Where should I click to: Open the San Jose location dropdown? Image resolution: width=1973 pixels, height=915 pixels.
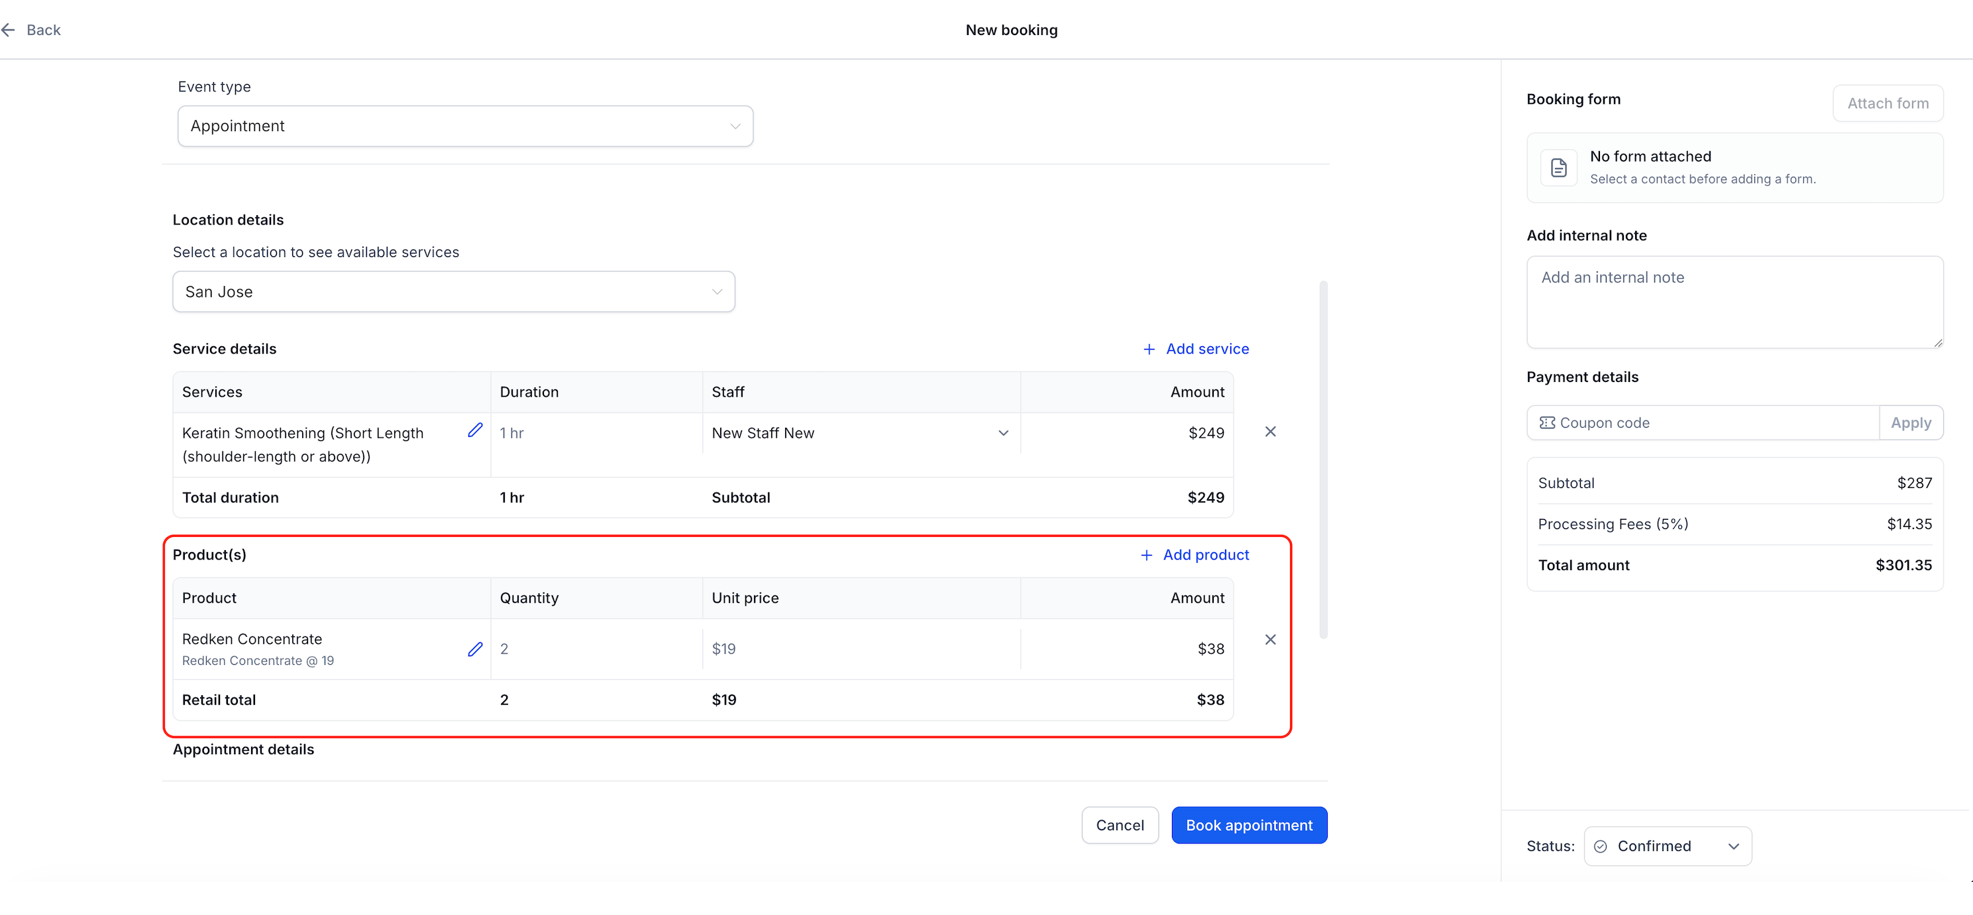tap(453, 292)
